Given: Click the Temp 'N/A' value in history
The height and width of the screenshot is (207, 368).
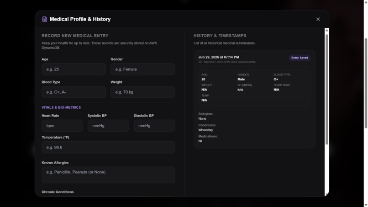Looking at the screenshot, I should pos(204,101).
